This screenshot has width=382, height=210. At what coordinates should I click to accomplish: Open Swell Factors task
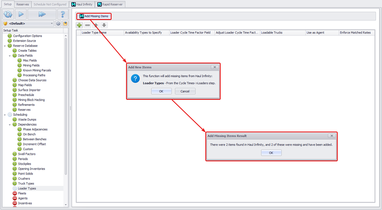(27, 154)
